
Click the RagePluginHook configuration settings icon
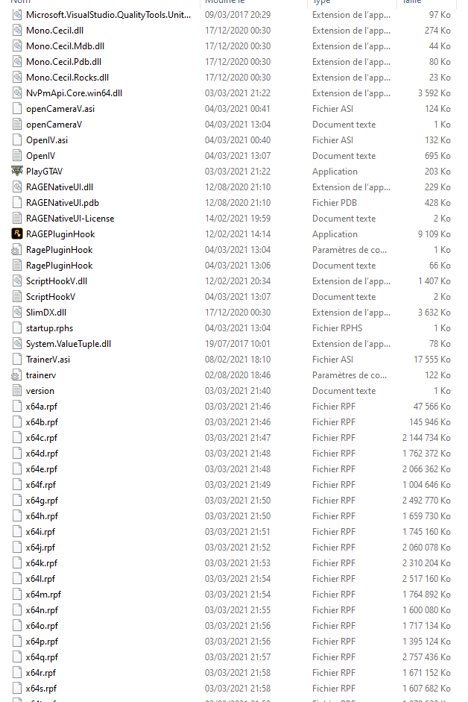(17, 250)
